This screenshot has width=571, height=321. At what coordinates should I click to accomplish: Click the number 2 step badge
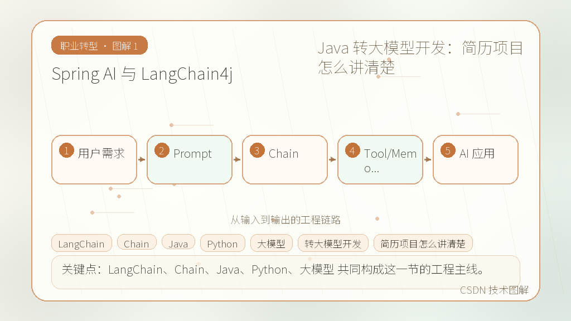(x=162, y=150)
